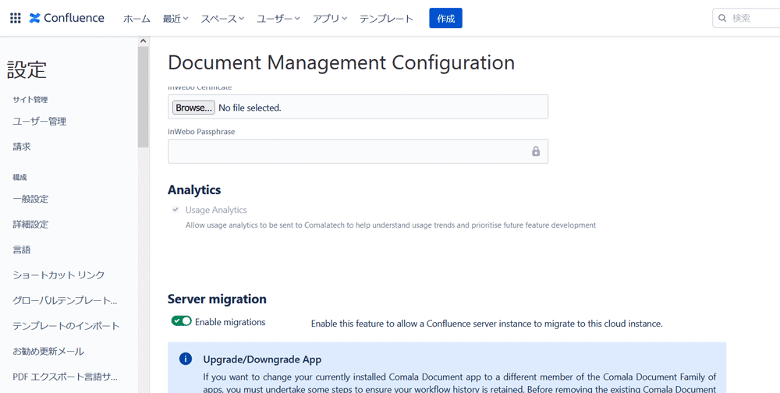Click the blue info icon in notice

pyautogui.click(x=186, y=359)
